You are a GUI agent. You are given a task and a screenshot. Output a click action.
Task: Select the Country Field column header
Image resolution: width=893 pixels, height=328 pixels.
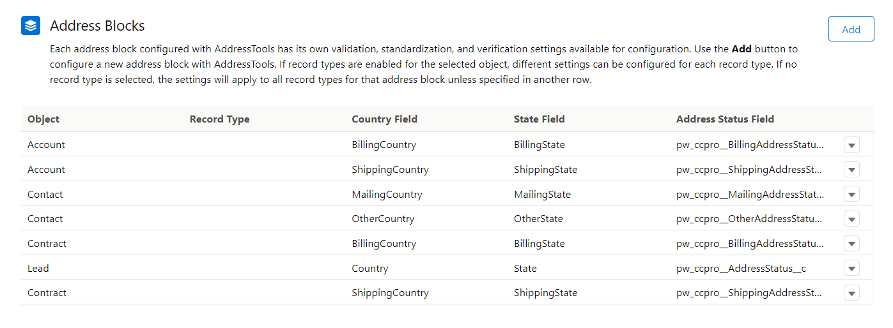pyautogui.click(x=384, y=119)
